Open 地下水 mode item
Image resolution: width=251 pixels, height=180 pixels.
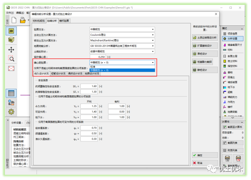[233, 87]
